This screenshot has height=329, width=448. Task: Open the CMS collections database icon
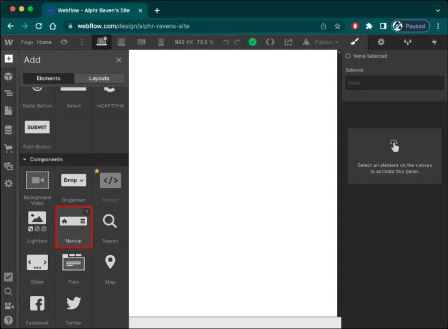[x=8, y=130]
